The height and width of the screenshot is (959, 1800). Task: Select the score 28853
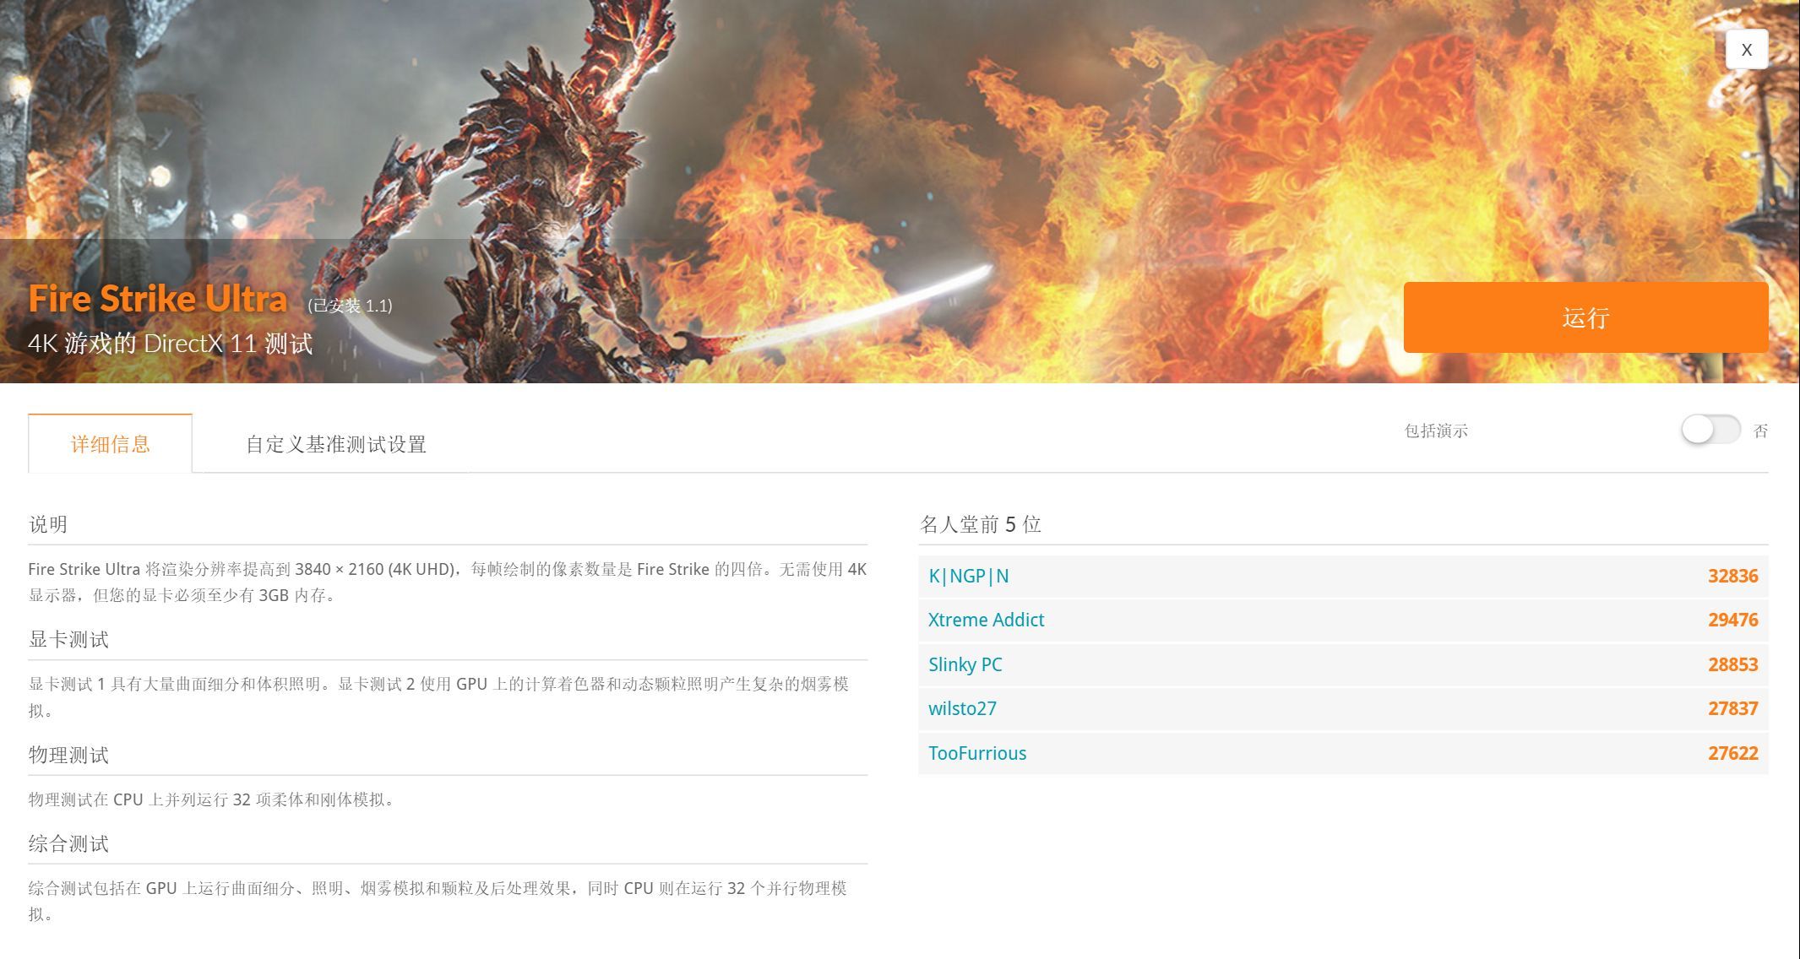tap(1732, 664)
